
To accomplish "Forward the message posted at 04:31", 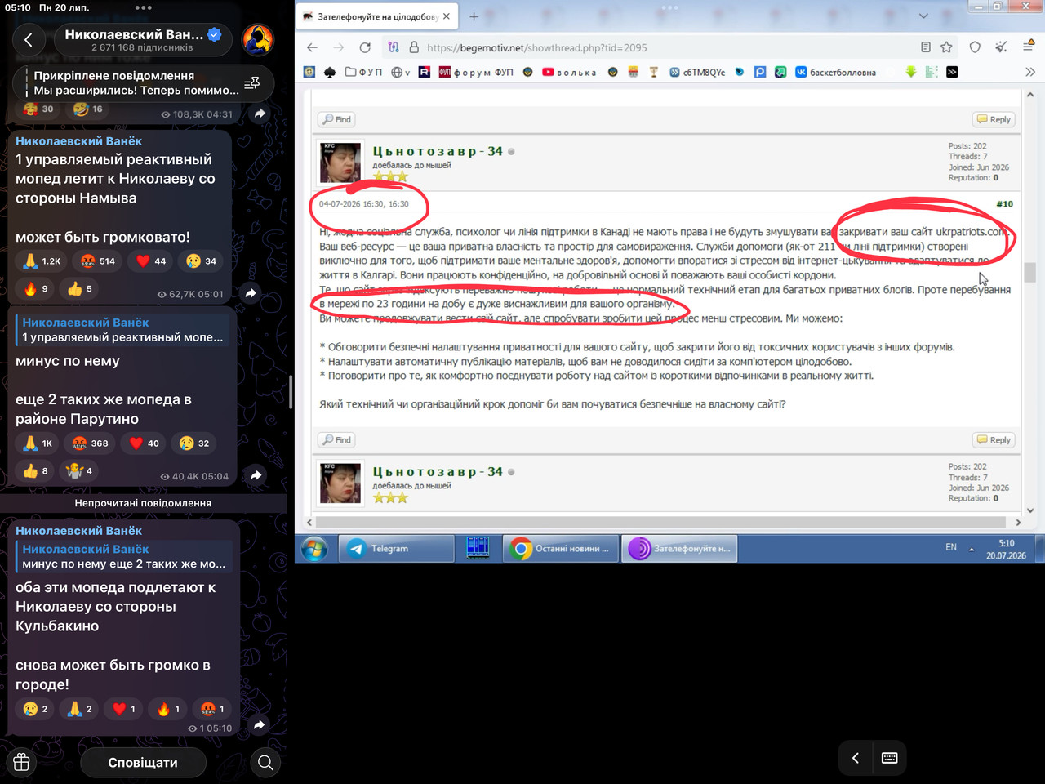I will pyautogui.click(x=260, y=114).
